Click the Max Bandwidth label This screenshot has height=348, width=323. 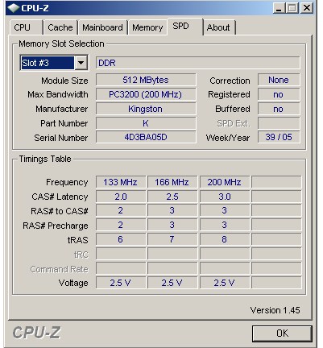click(x=58, y=94)
